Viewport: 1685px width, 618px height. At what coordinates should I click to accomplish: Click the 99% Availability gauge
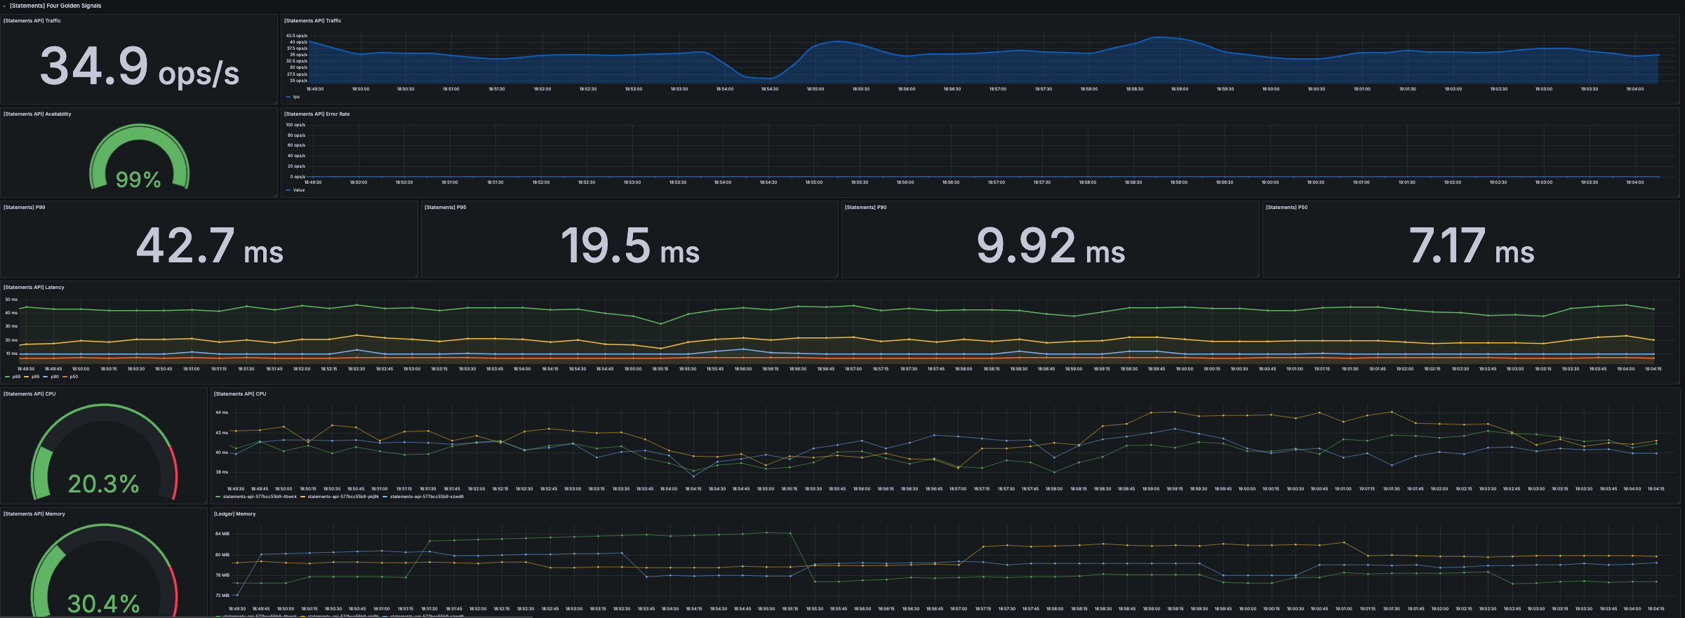[139, 160]
